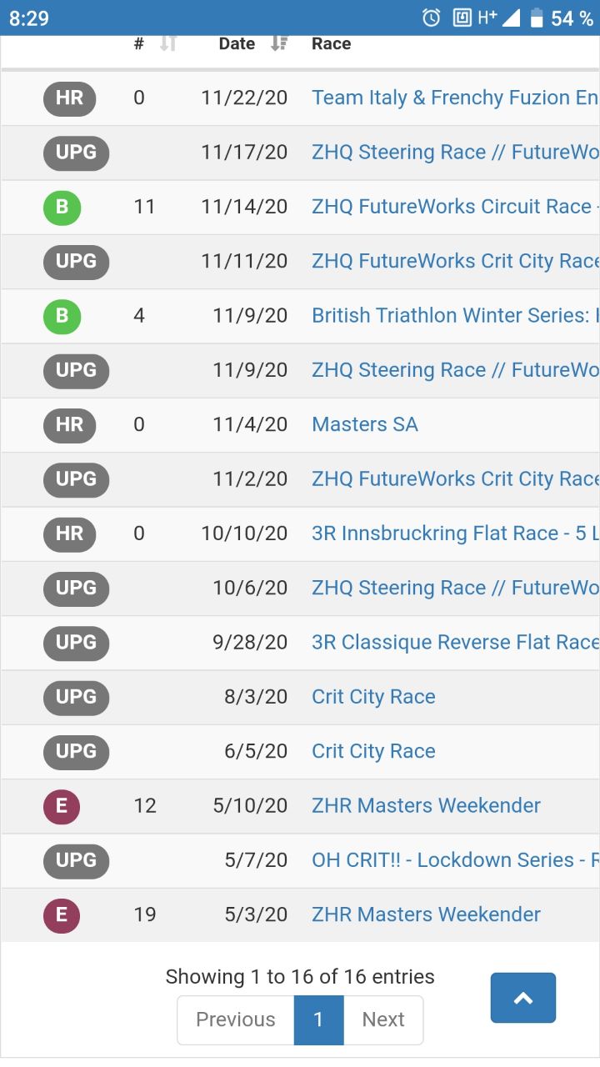This screenshot has height=1067, width=600.
Task: Tap the E badge for the 5/3/20 race
Action: 62,914
